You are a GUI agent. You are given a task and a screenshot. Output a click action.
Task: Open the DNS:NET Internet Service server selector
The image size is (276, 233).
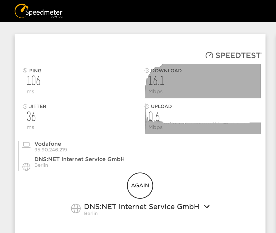[x=141, y=207]
